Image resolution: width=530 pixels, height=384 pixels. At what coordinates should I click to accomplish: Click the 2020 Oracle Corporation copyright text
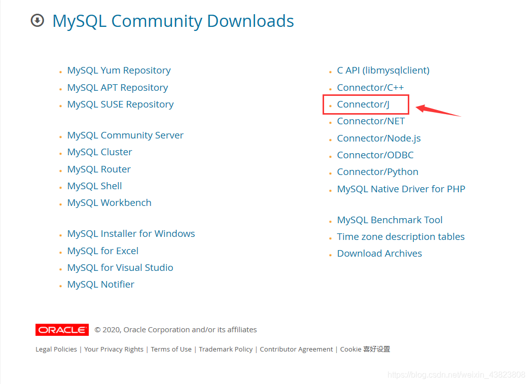[176, 330]
